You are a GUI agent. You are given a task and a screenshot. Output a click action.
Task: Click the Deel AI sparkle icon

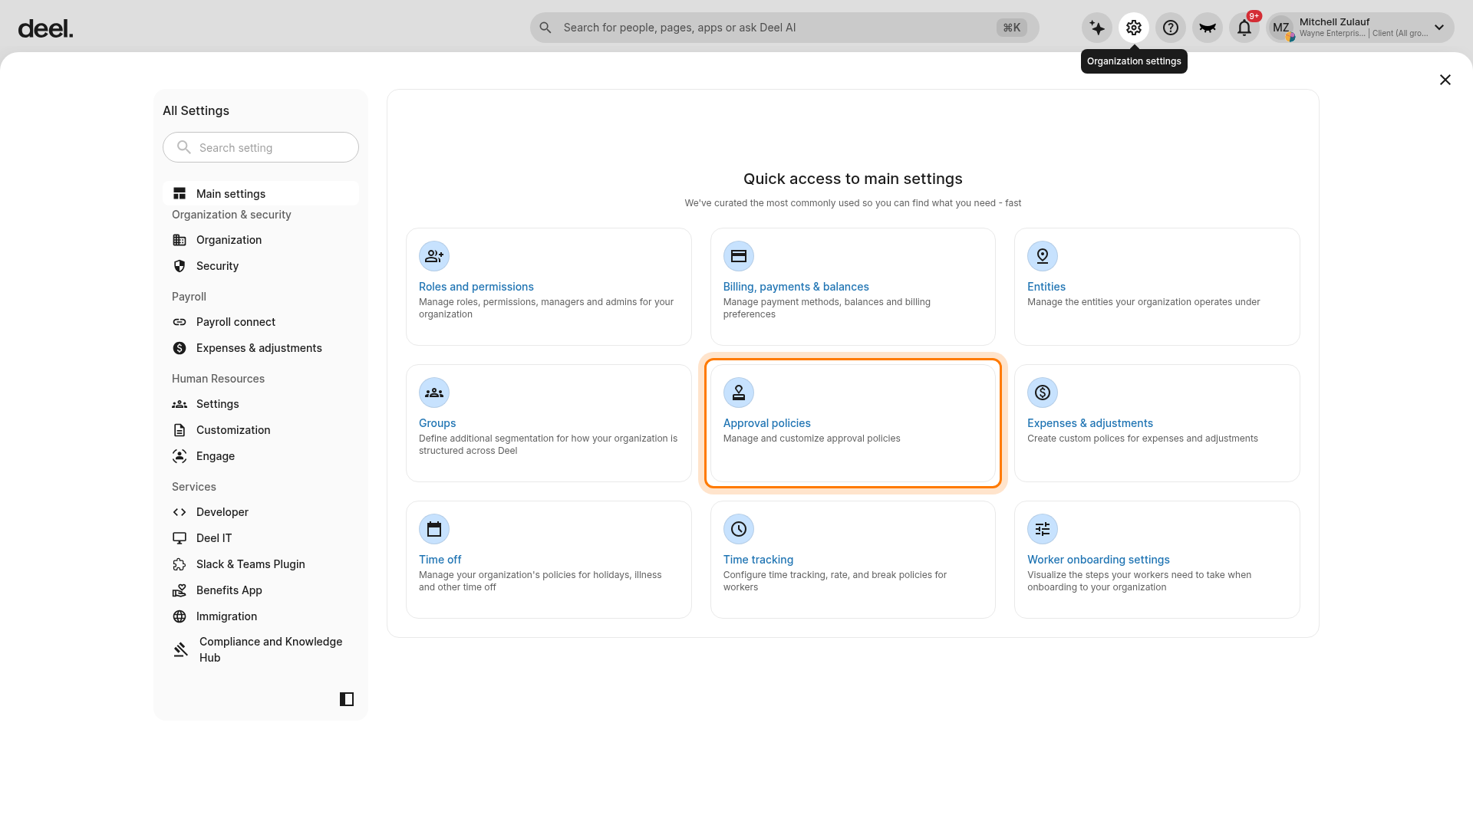click(x=1097, y=28)
